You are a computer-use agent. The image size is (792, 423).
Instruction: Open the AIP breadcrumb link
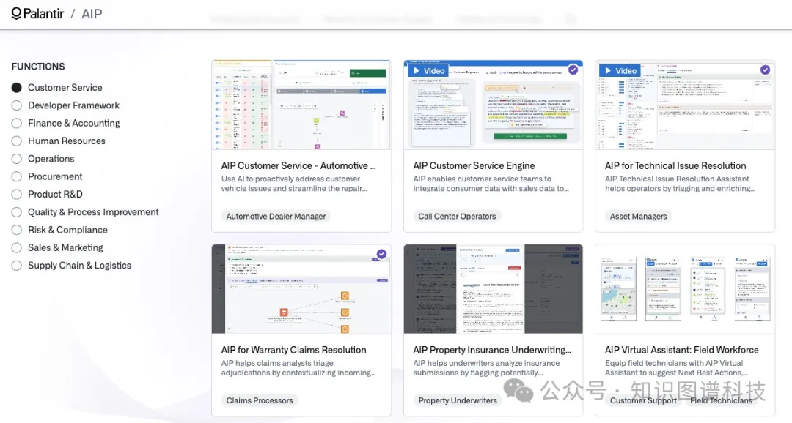[92, 14]
